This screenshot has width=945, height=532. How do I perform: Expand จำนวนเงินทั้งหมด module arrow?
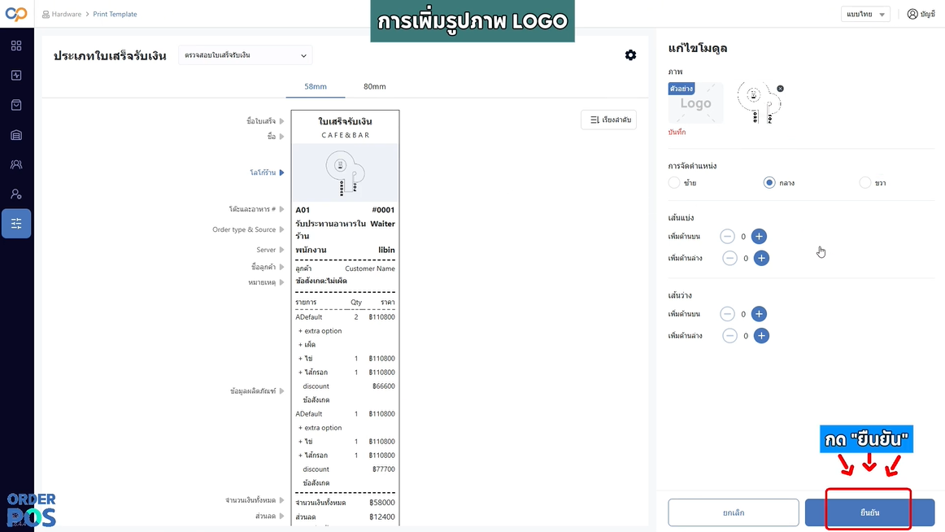coord(281,500)
